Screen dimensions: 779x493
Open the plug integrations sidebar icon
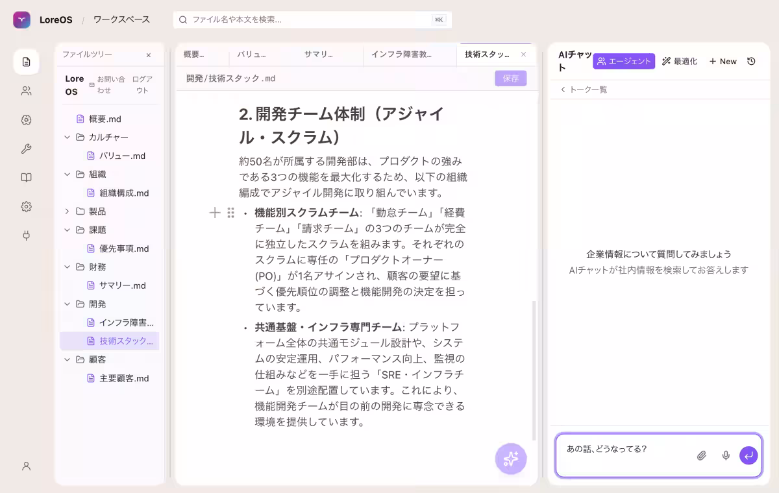point(26,235)
